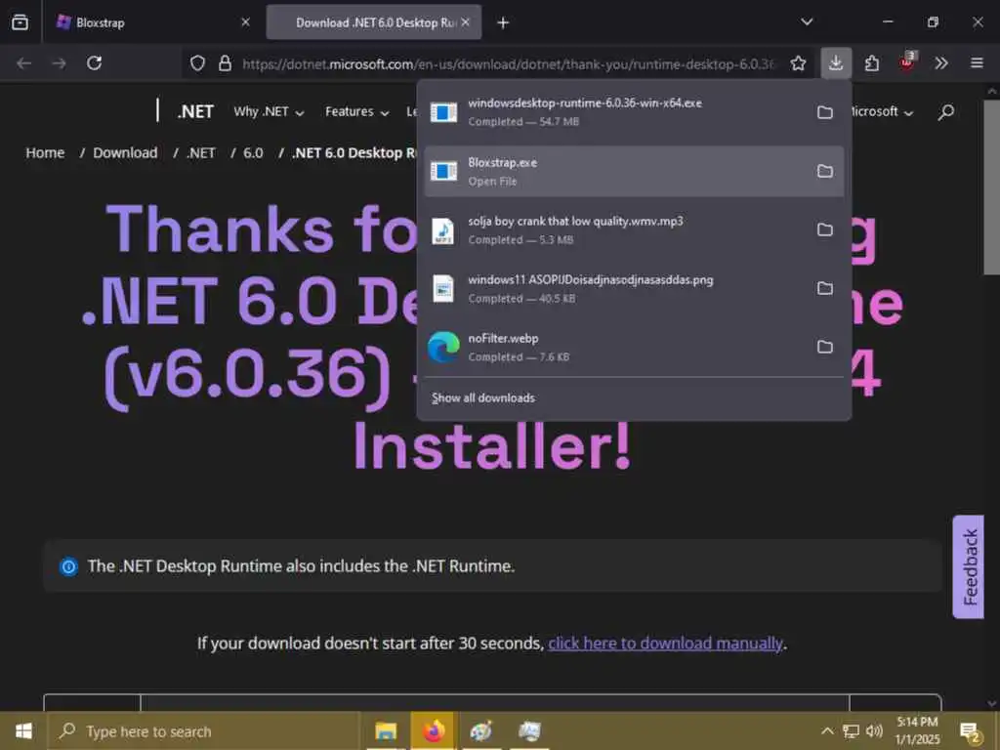The image size is (1000, 750).
Task: Go forward one page
Action: (x=60, y=63)
